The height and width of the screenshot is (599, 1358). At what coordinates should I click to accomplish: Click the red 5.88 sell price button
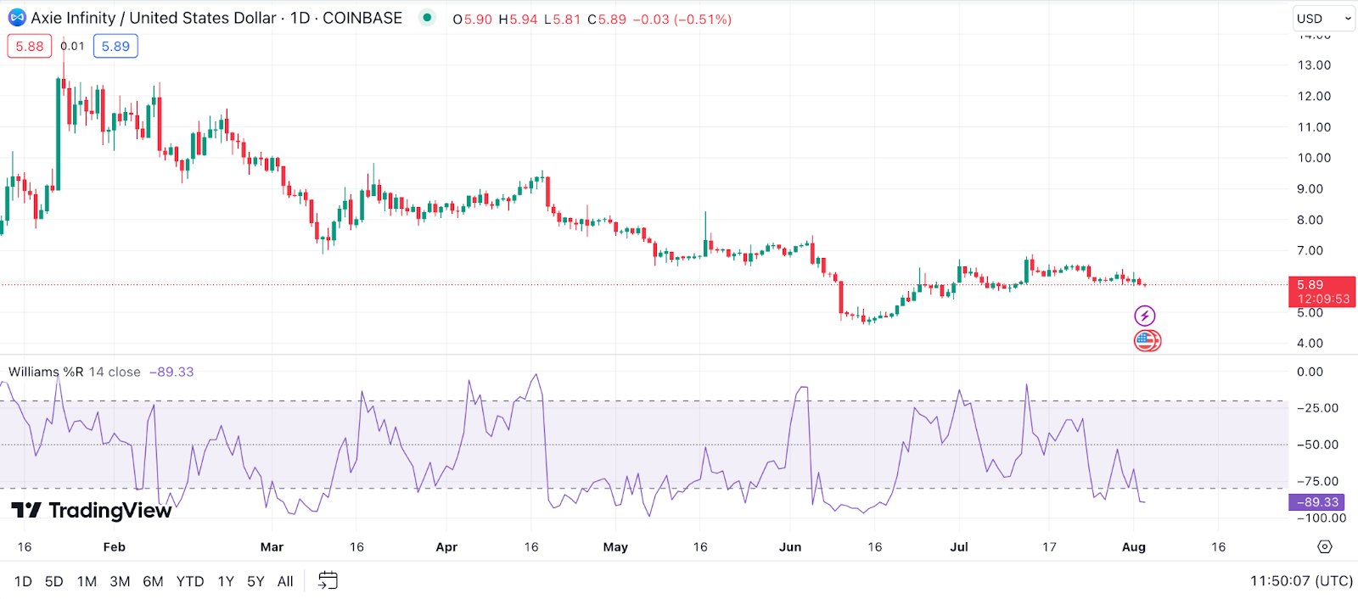coord(30,47)
